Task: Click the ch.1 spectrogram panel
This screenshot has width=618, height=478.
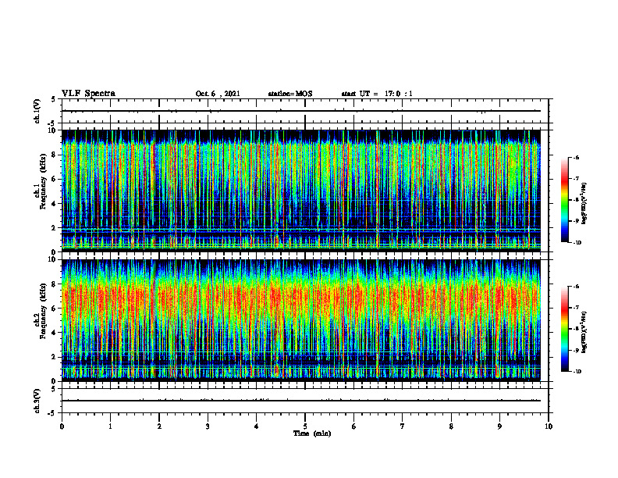Action: coord(301,191)
